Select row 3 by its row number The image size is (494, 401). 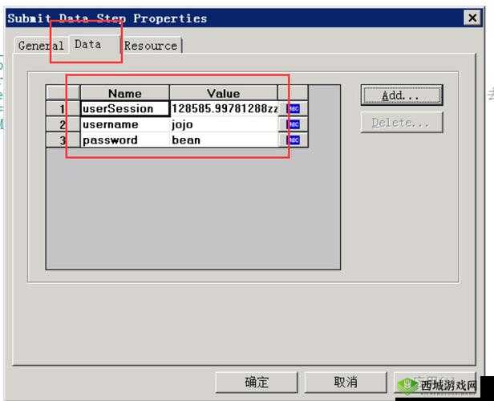[63, 140]
